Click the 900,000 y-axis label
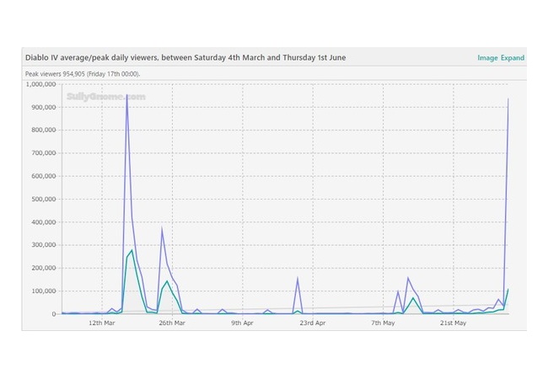The image size is (548, 379). point(44,107)
